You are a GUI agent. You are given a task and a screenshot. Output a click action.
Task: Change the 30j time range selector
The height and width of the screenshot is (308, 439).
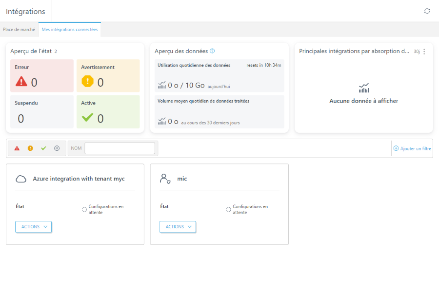[x=417, y=52]
